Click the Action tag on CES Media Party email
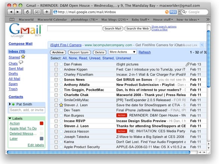Viewport: 219px width, 164px height. click(122, 131)
